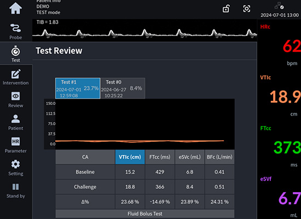Select the Test #0 result tab
This screenshot has width=301, height=219.
pos(123,88)
